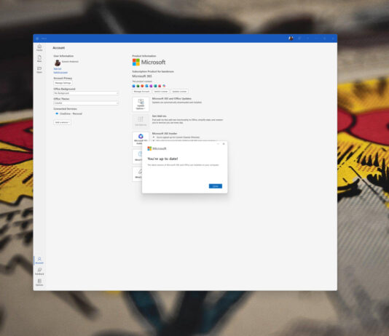This screenshot has width=389, height=336.
Task: Click the Update License button
Action: (179, 92)
